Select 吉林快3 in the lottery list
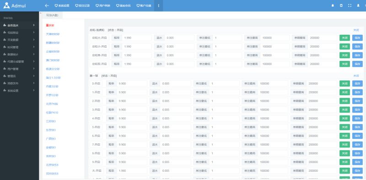366x180 pixels. tap(51, 156)
